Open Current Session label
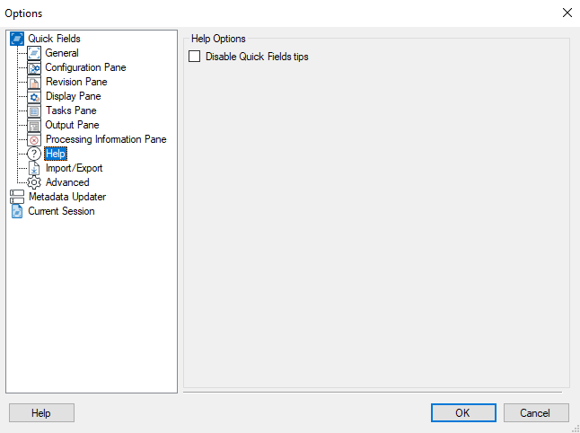This screenshot has height=433, width=580. 61,211
